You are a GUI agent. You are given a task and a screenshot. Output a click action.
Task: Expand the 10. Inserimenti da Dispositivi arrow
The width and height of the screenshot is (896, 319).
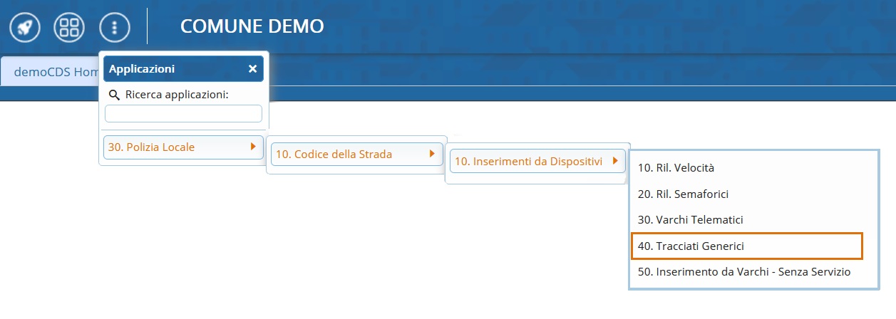pos(614,161)
